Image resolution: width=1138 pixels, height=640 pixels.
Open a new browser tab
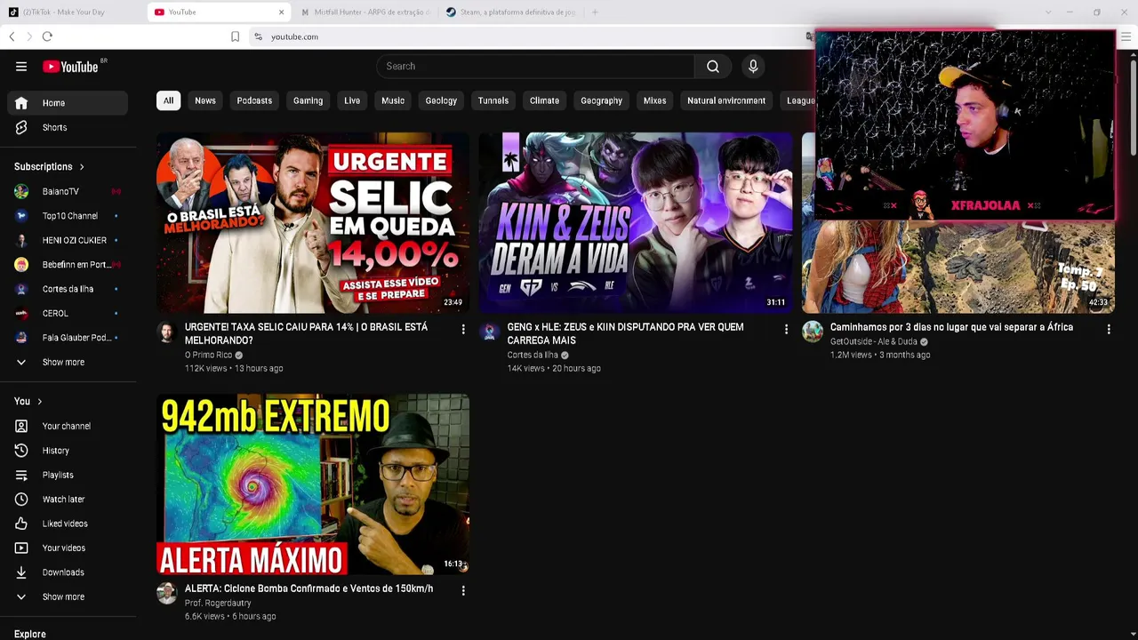click(x=595, y=12)
